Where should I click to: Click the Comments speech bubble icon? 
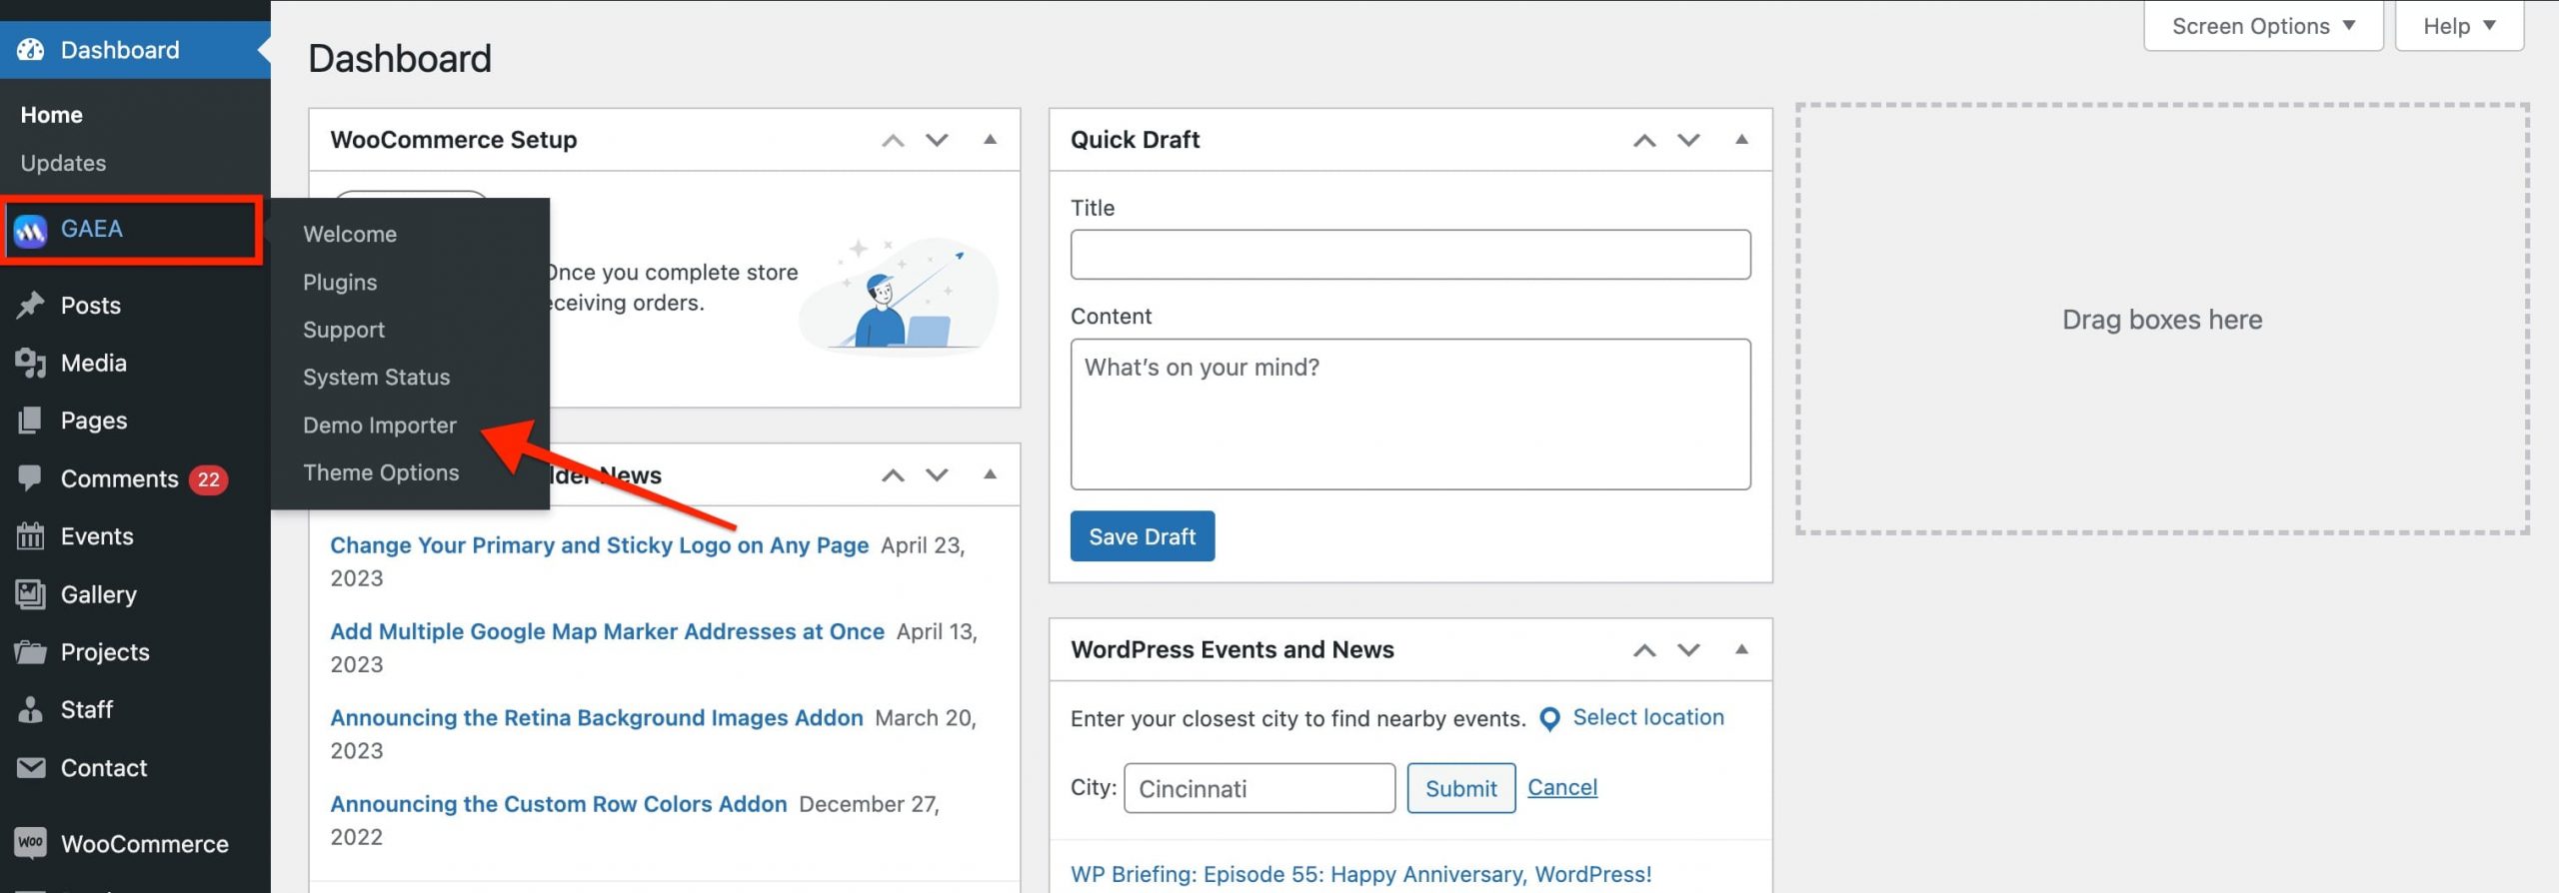point(31,477)
